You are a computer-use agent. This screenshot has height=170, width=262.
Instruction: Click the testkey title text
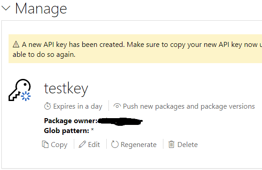(x=66, y=89)
